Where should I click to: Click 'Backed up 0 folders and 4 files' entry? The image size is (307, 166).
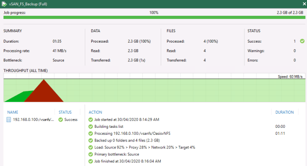127,141
